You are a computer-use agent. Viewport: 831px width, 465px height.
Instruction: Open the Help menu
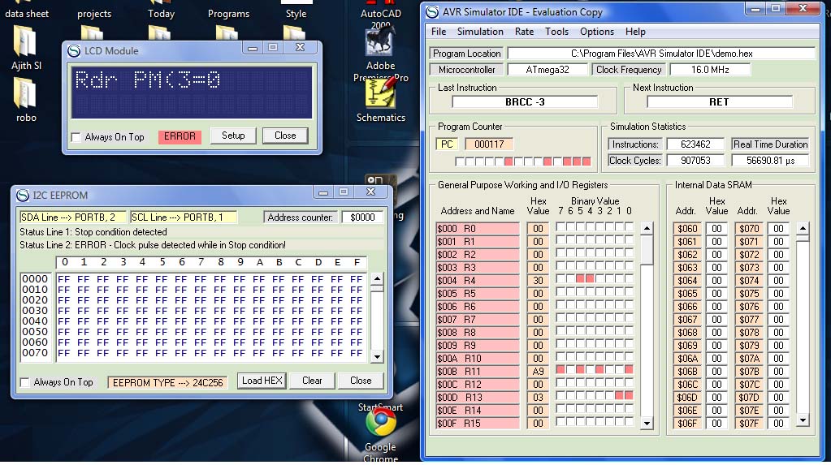(x=635, y=32)
